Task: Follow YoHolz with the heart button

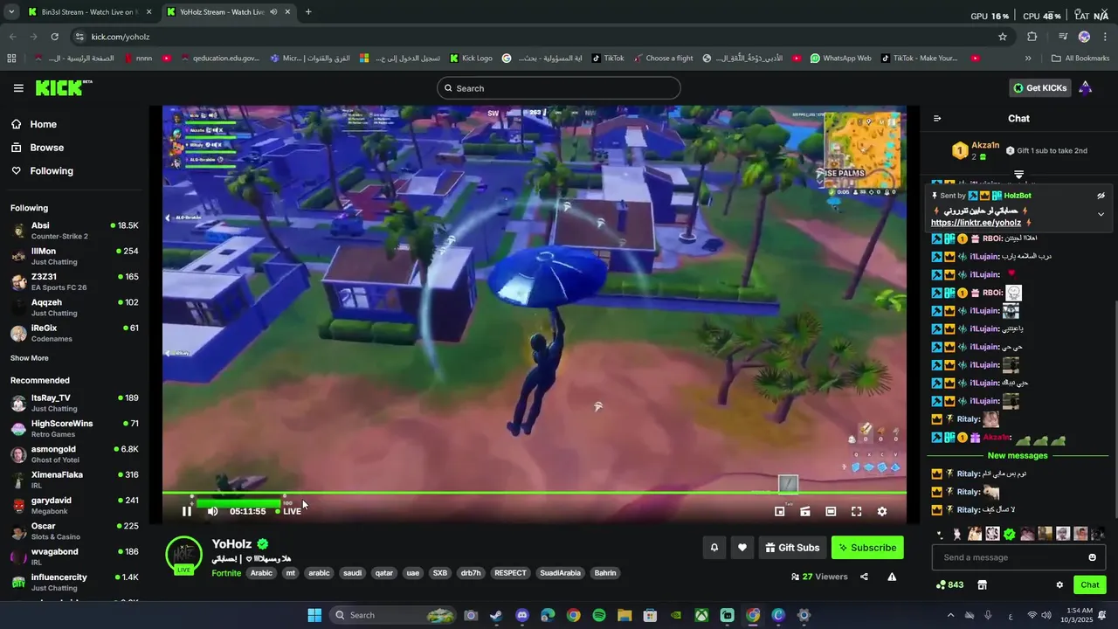Action: coord(742,548)
